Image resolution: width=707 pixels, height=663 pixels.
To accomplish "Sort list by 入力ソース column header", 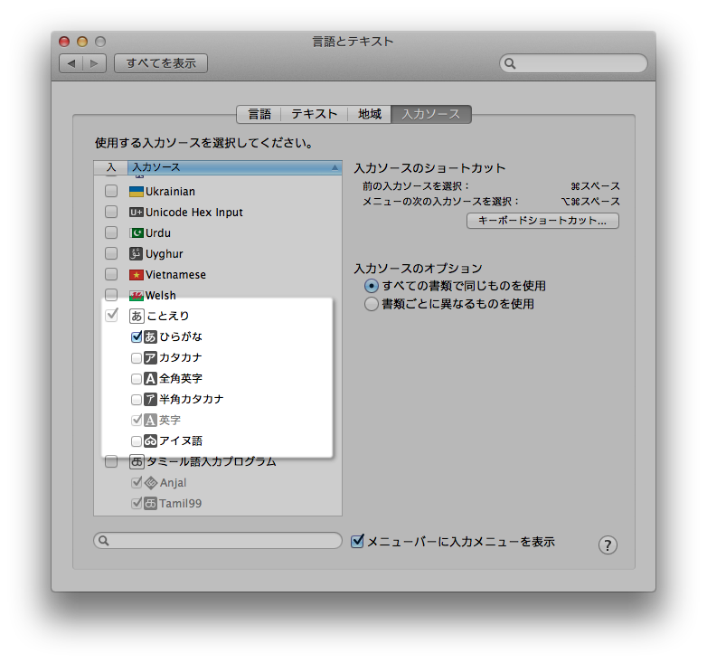I will pyautogui.click(x=235, y=167).
